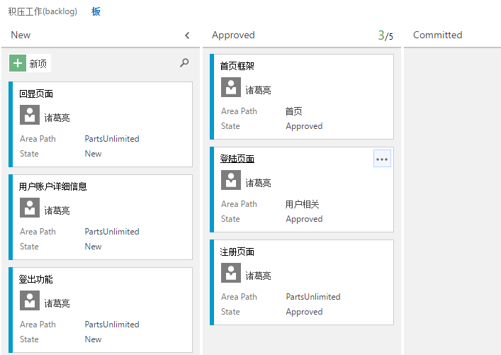Open the 登出功能 card title
This screenshot has height=355, width=501.
[35, 279]
